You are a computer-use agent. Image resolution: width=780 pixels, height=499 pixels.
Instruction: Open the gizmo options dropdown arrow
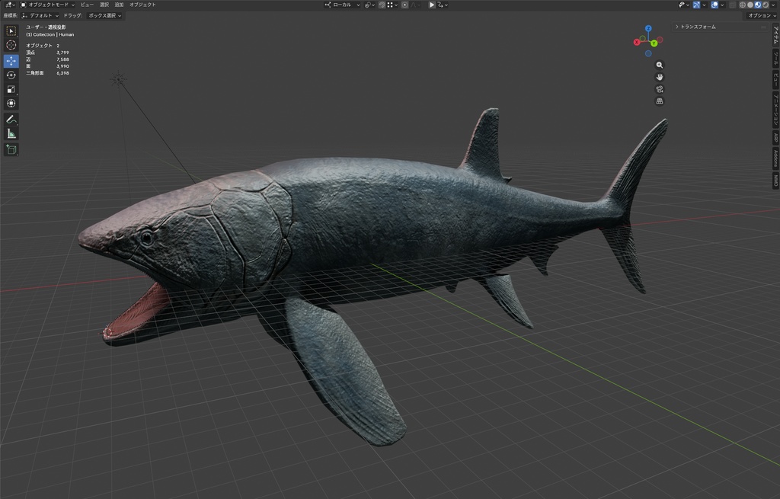coord(704,5)
